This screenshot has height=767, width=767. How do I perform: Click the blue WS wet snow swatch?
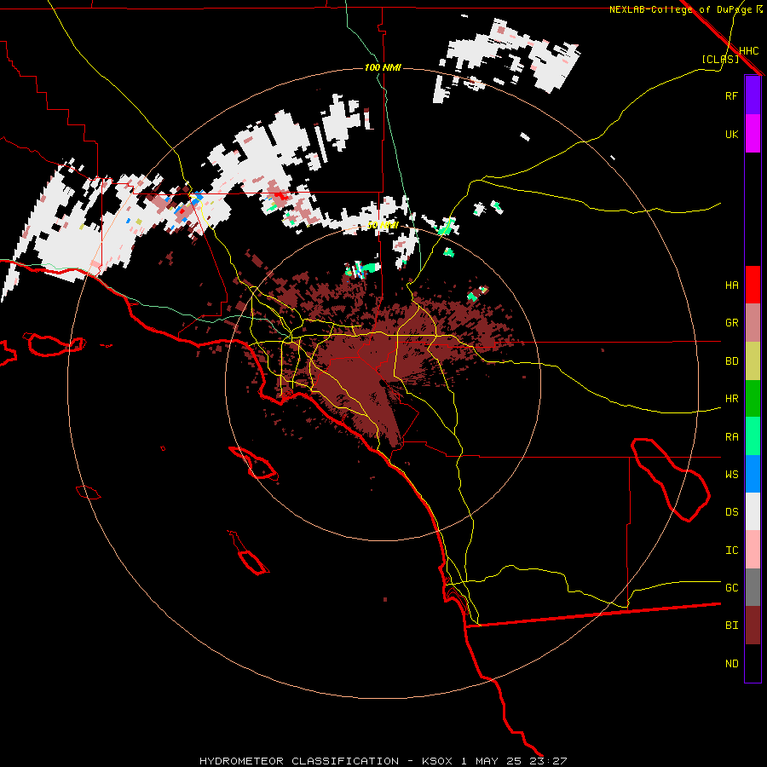tap(753, 474)
